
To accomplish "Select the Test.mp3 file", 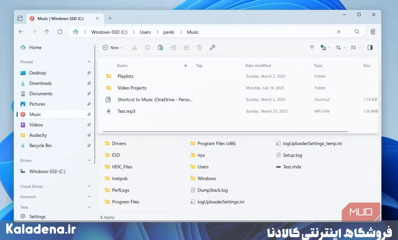I will point(239,111).
